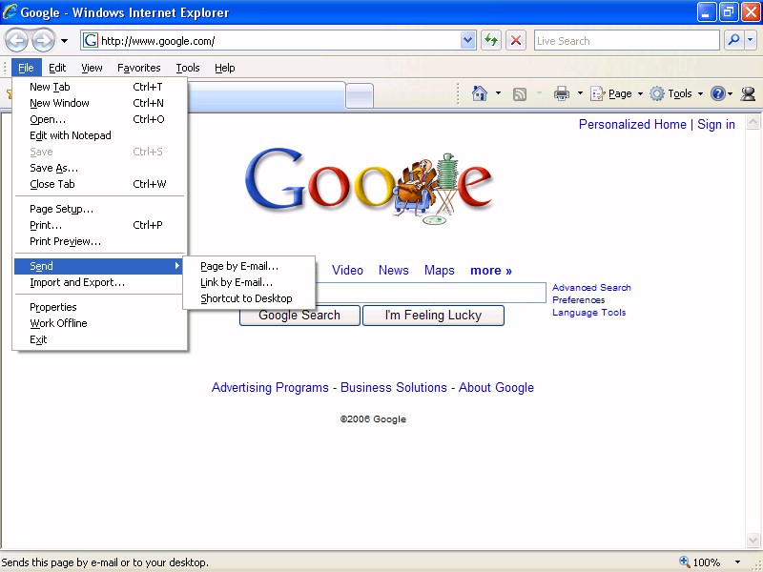Click the Live Search magnifier icon

(733, 40)
